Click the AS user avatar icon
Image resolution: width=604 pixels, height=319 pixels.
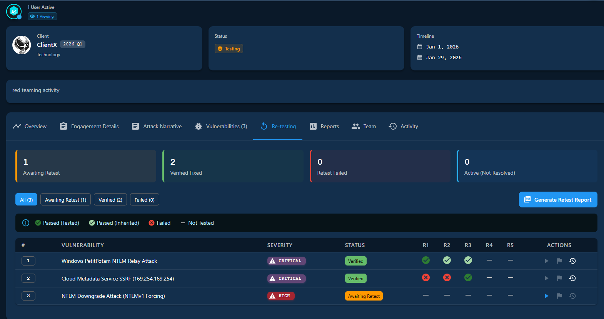[x=14, y=12]
